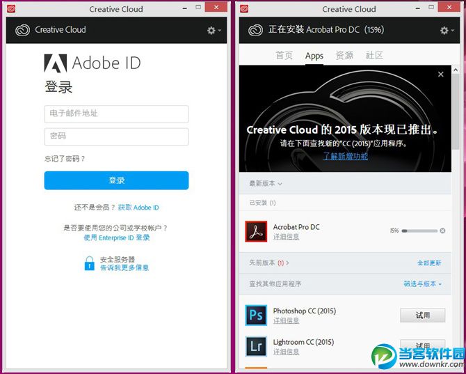Switch to the 首页 tab
Image resolution: width=466 pixels, height=374 pixels.
pos(284,56)
